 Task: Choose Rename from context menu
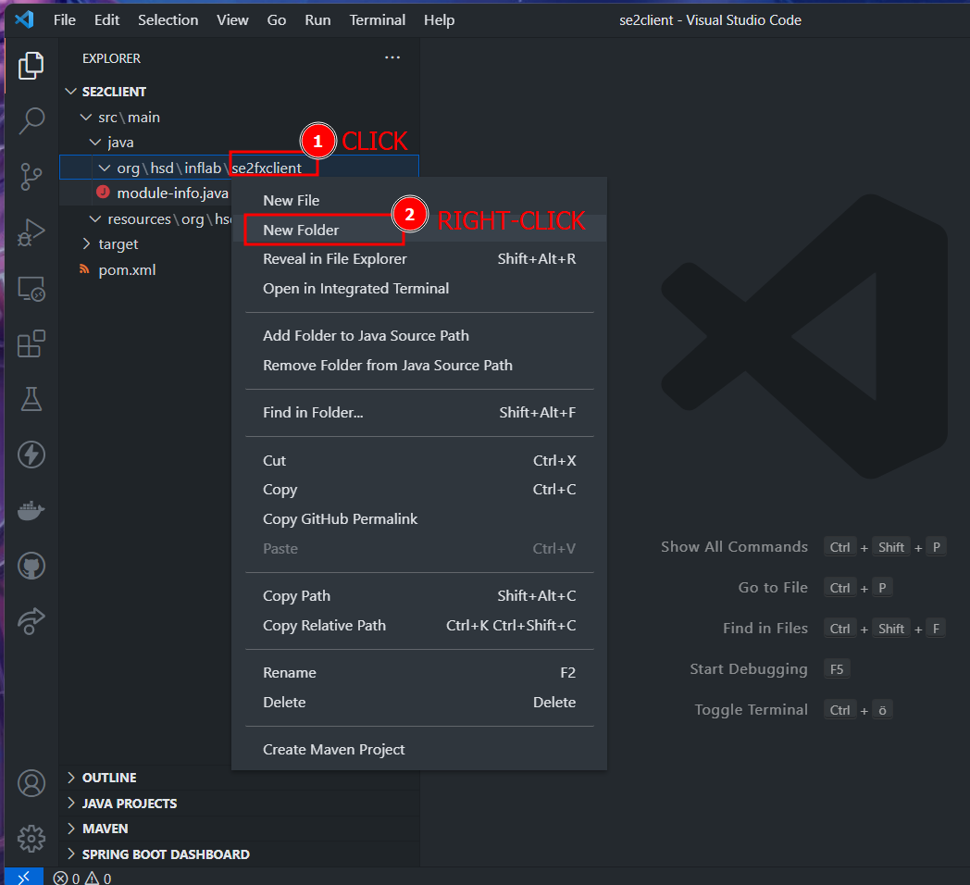click(418, 672)
